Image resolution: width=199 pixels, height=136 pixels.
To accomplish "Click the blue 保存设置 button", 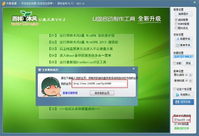I will (x=184, y=102).
